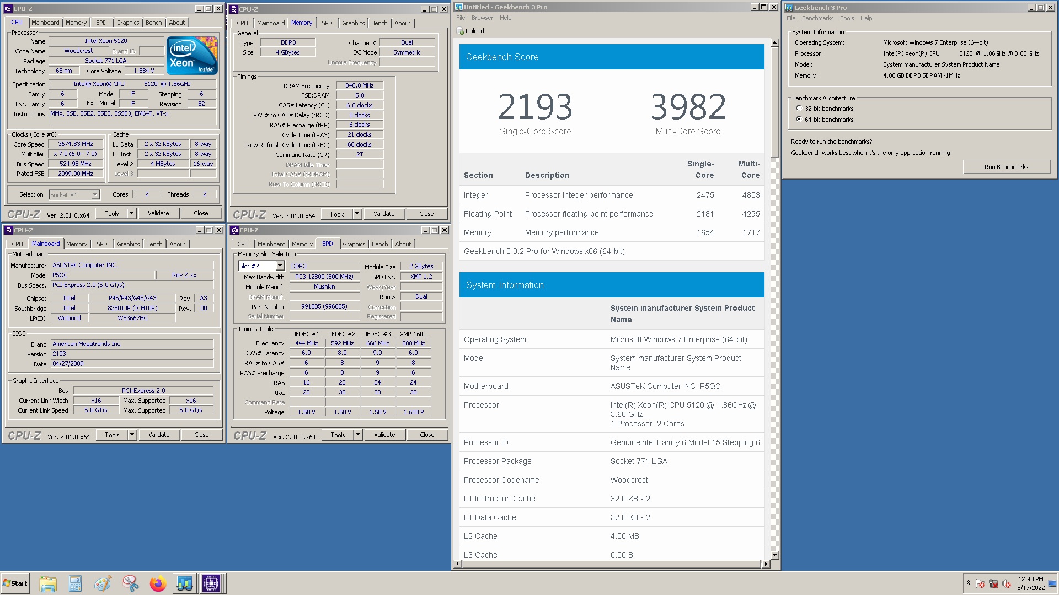The image size is (1059, 595).
Task: Click Untitled Geekbench window title icon
Action: coord(458,7)
